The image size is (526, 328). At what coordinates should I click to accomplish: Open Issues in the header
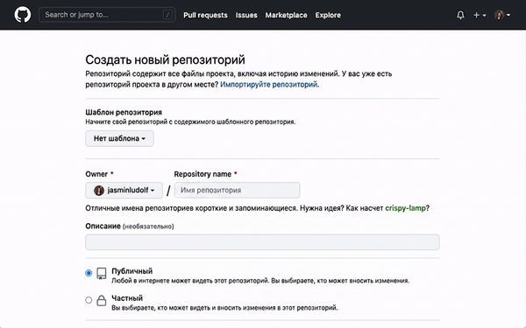click(x=246, y=15)
